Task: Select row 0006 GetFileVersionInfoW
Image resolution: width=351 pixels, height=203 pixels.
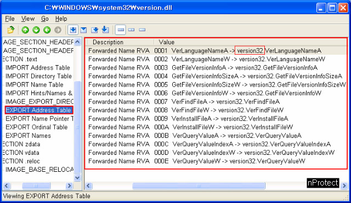Action: 216,93
